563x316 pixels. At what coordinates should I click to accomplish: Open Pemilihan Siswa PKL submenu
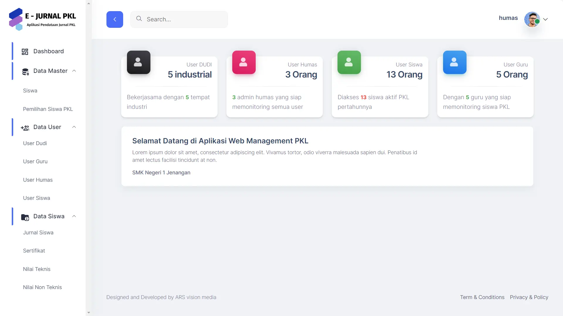48,109
